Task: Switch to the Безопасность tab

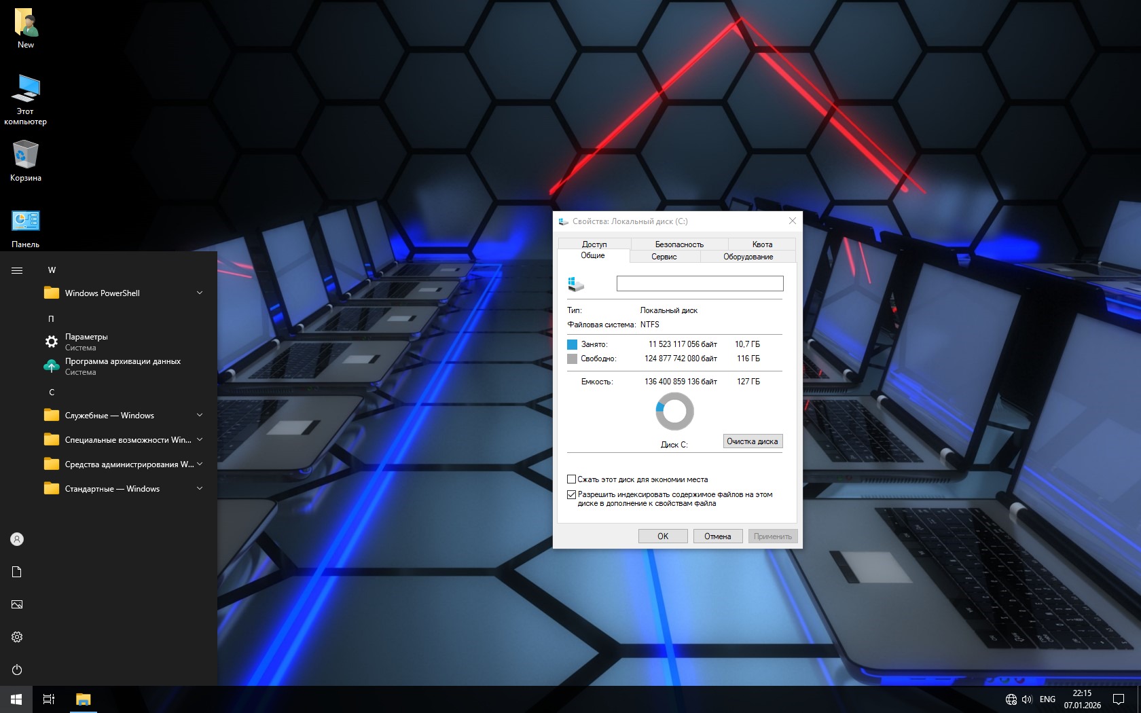Action: pos(679,244)
